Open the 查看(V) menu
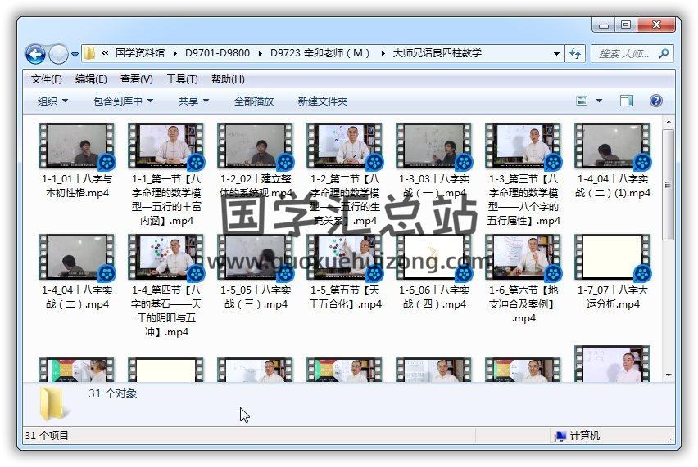Screen dimensions: 698x467 (x=137, y=79)
